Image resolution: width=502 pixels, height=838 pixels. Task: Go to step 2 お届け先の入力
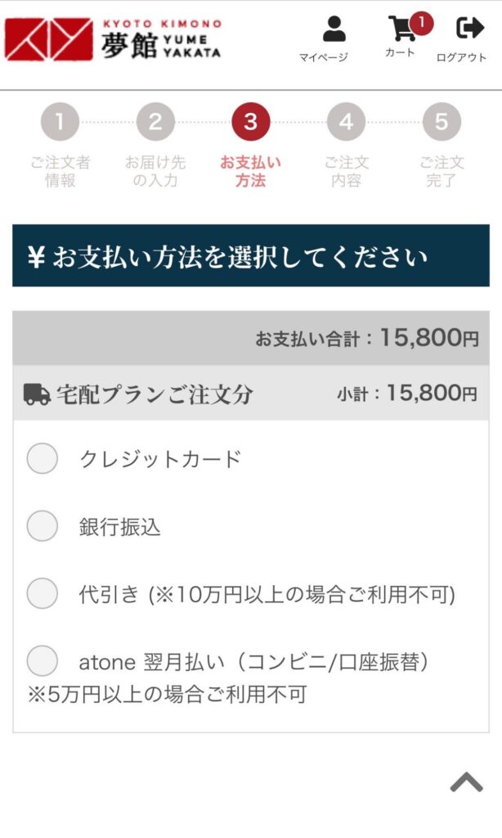[155, 123]
